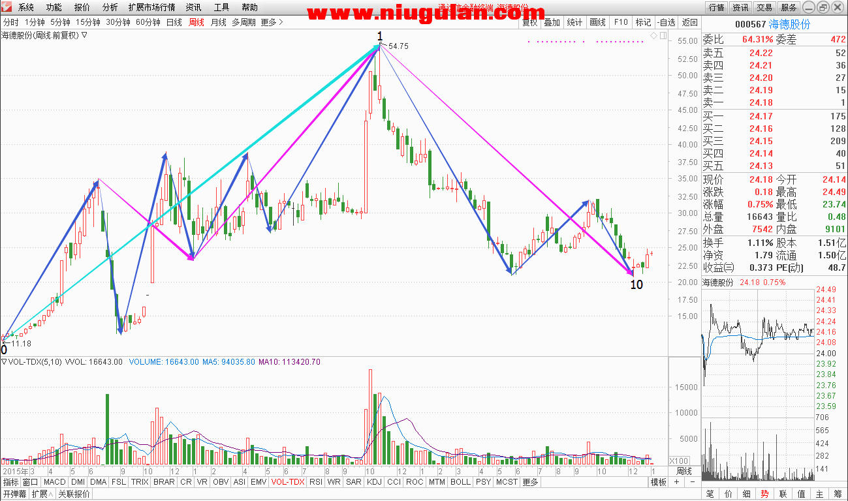Open the 系统 menu
Screen dimensions: 848x501
pos(26,7)
